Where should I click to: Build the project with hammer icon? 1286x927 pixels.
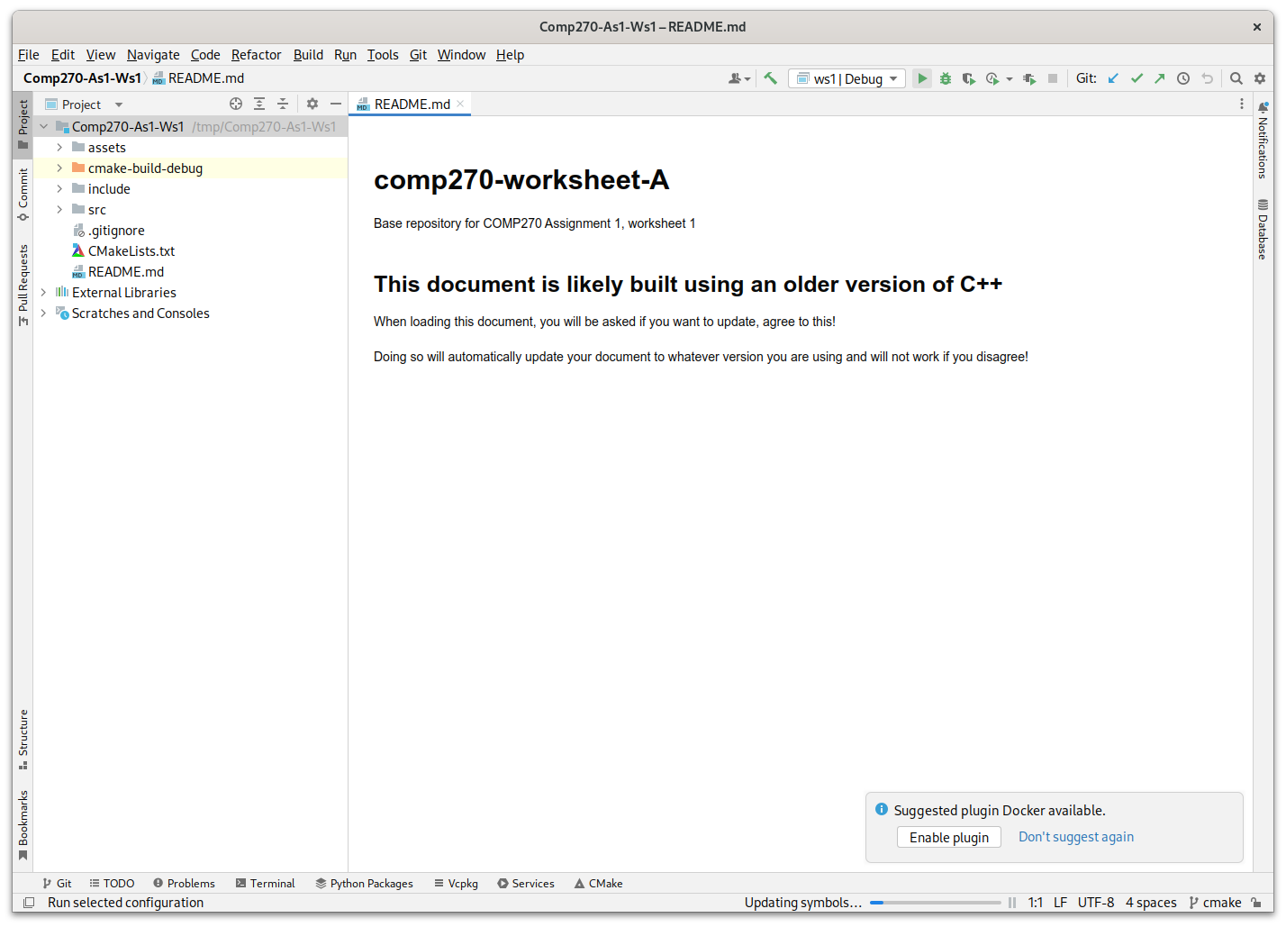coord(770,78)
